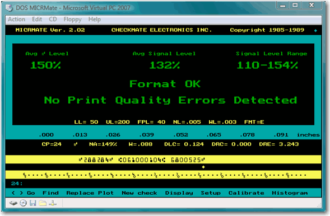Click the LL= 50 parameter
The image size is (330, 216).
86,122
